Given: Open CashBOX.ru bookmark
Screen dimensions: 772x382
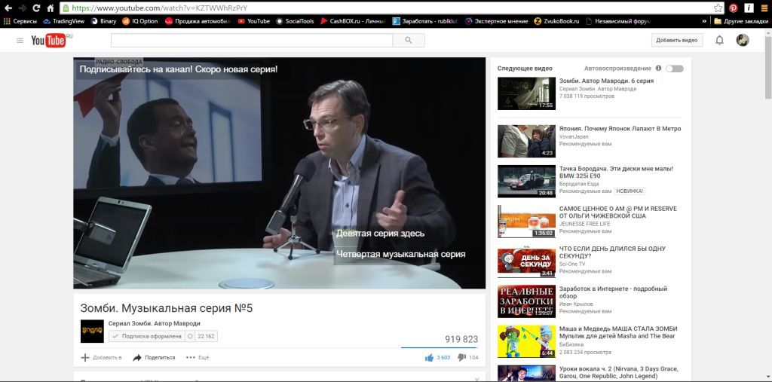Looking at the screenshot, I should [353, 21].
